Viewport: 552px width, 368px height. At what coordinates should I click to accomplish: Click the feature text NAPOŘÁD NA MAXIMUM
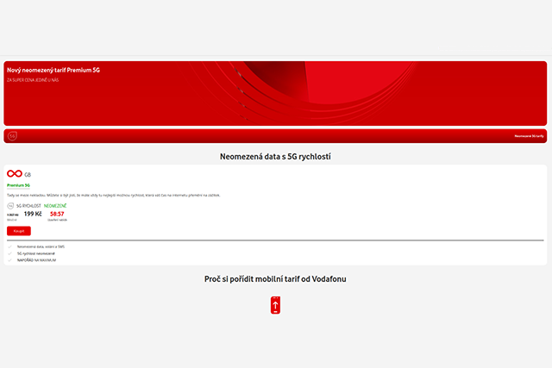[36, 260]
